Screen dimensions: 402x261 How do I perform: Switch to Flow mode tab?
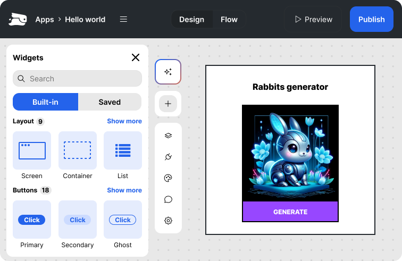coord(229,19)
